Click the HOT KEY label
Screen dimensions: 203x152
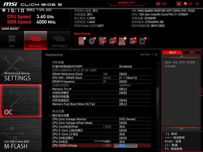tap(145, 54)
